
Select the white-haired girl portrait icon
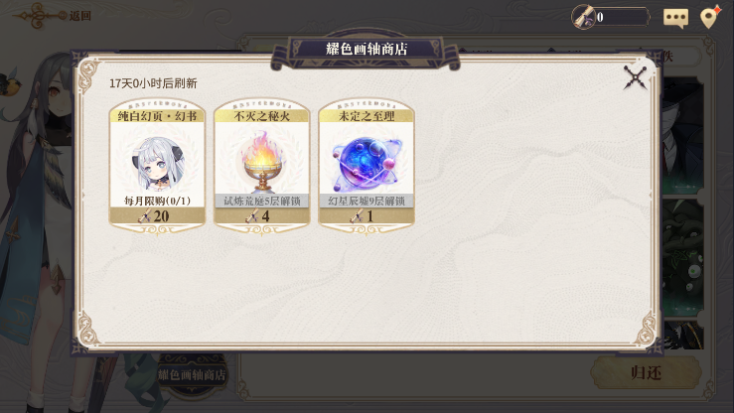pos(158,163)
